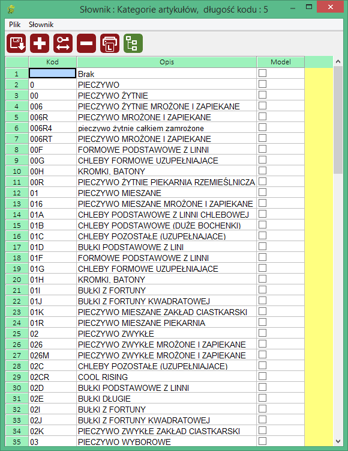Toggle Model checkbox for PIECZYWO WYBOROWE

[262, 441]
